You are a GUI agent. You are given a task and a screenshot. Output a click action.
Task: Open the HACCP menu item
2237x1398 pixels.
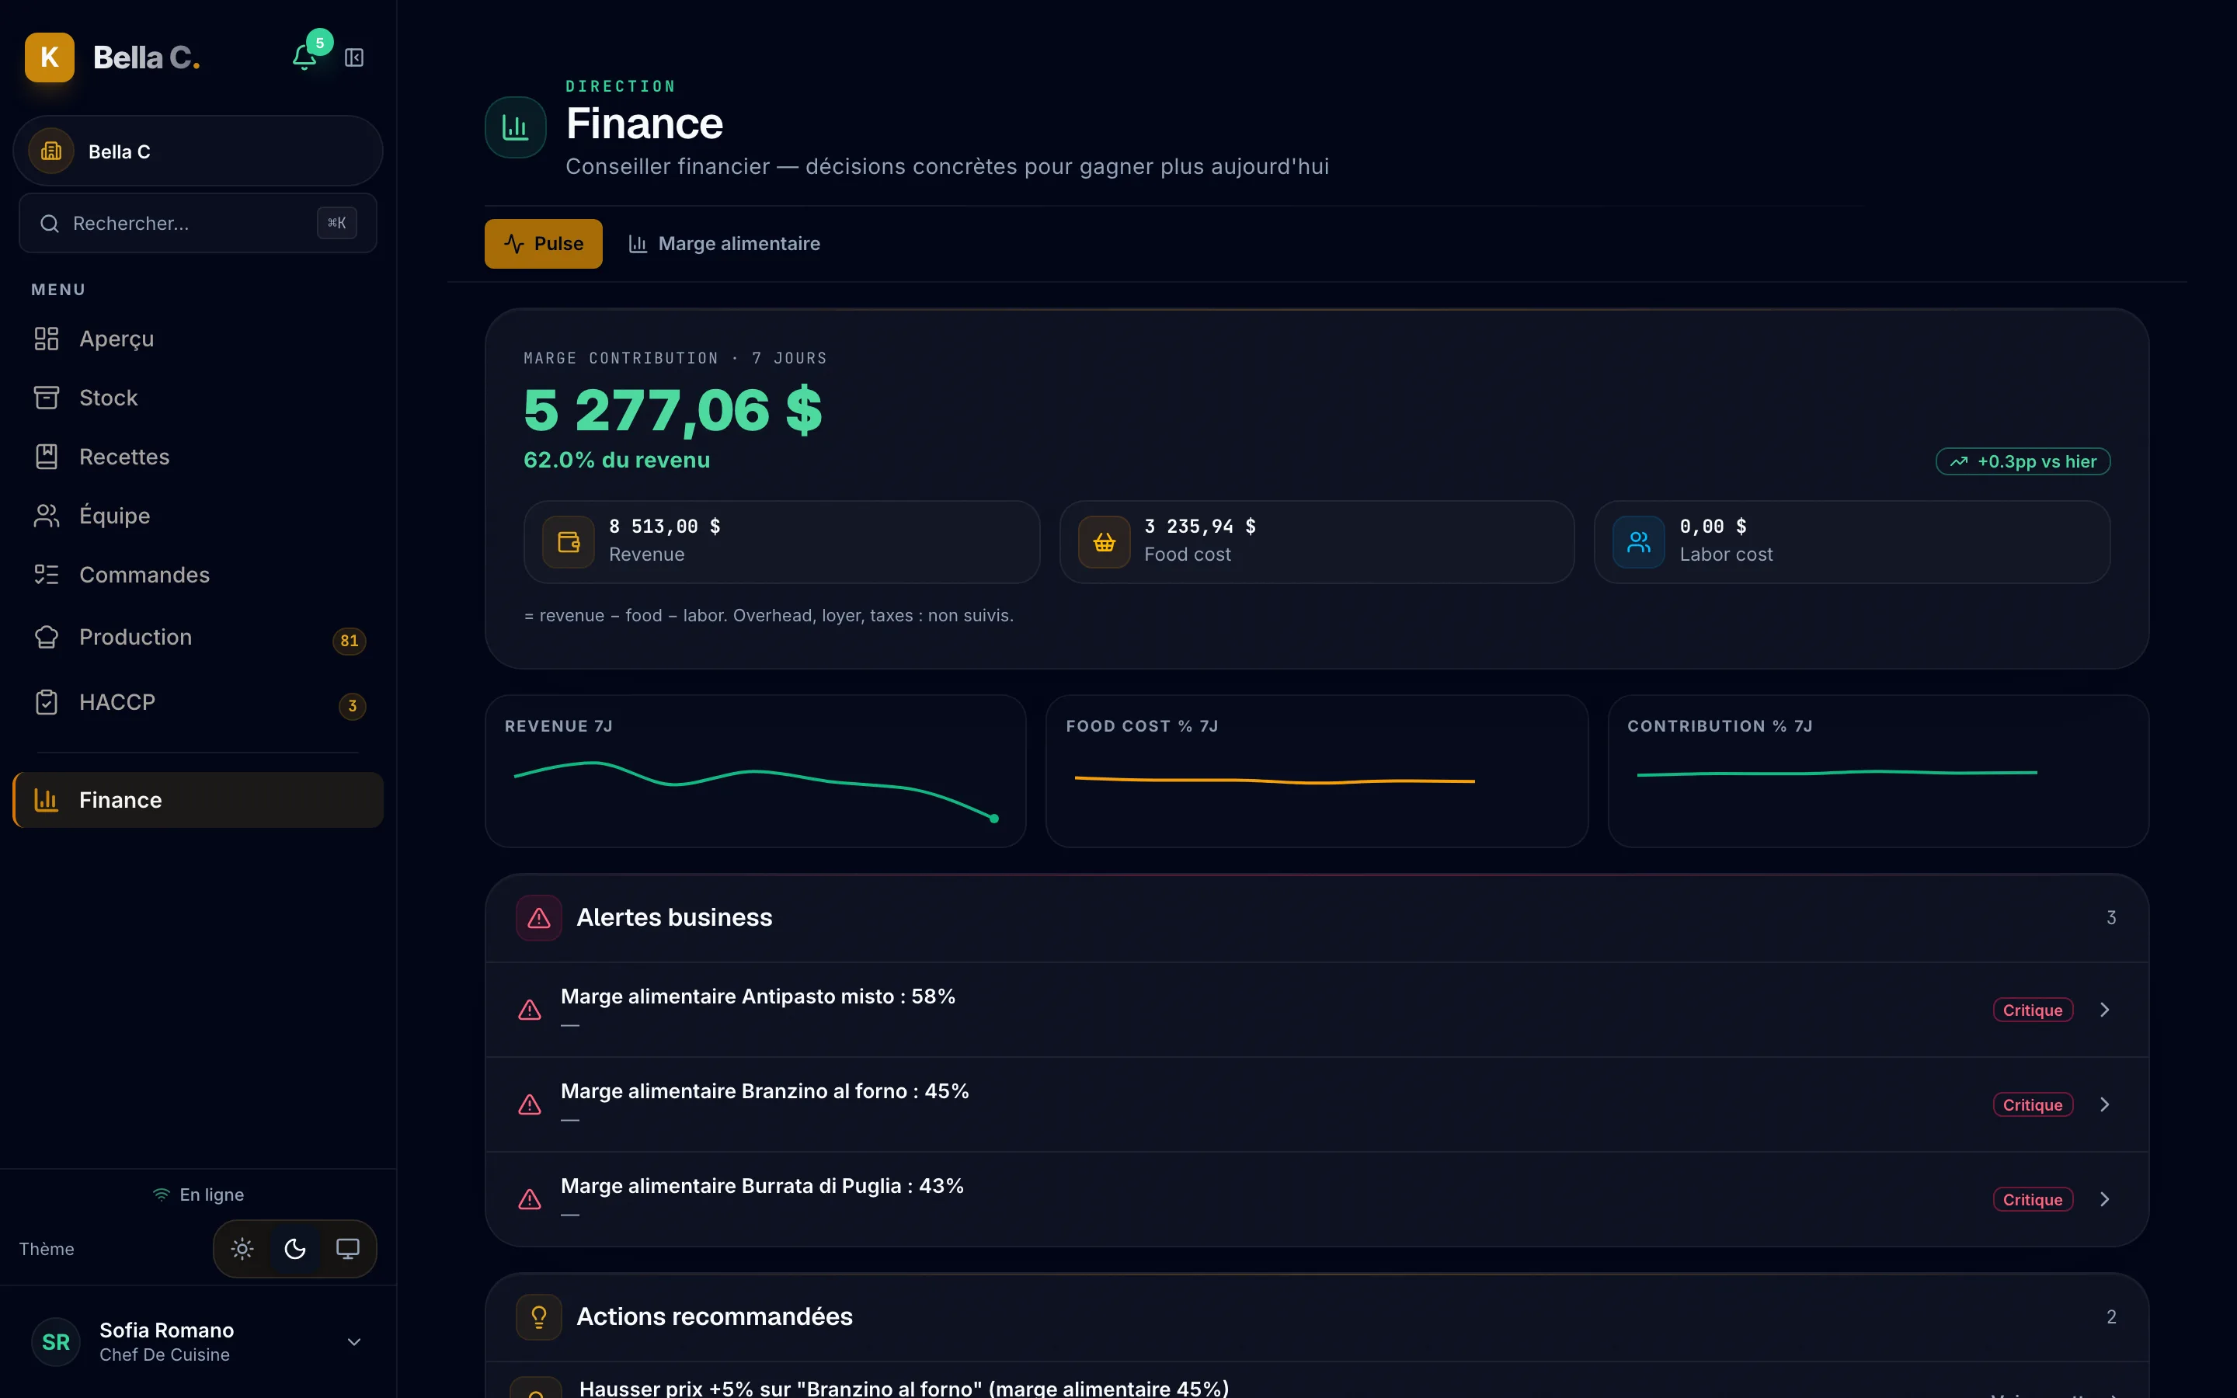[198, 703]
